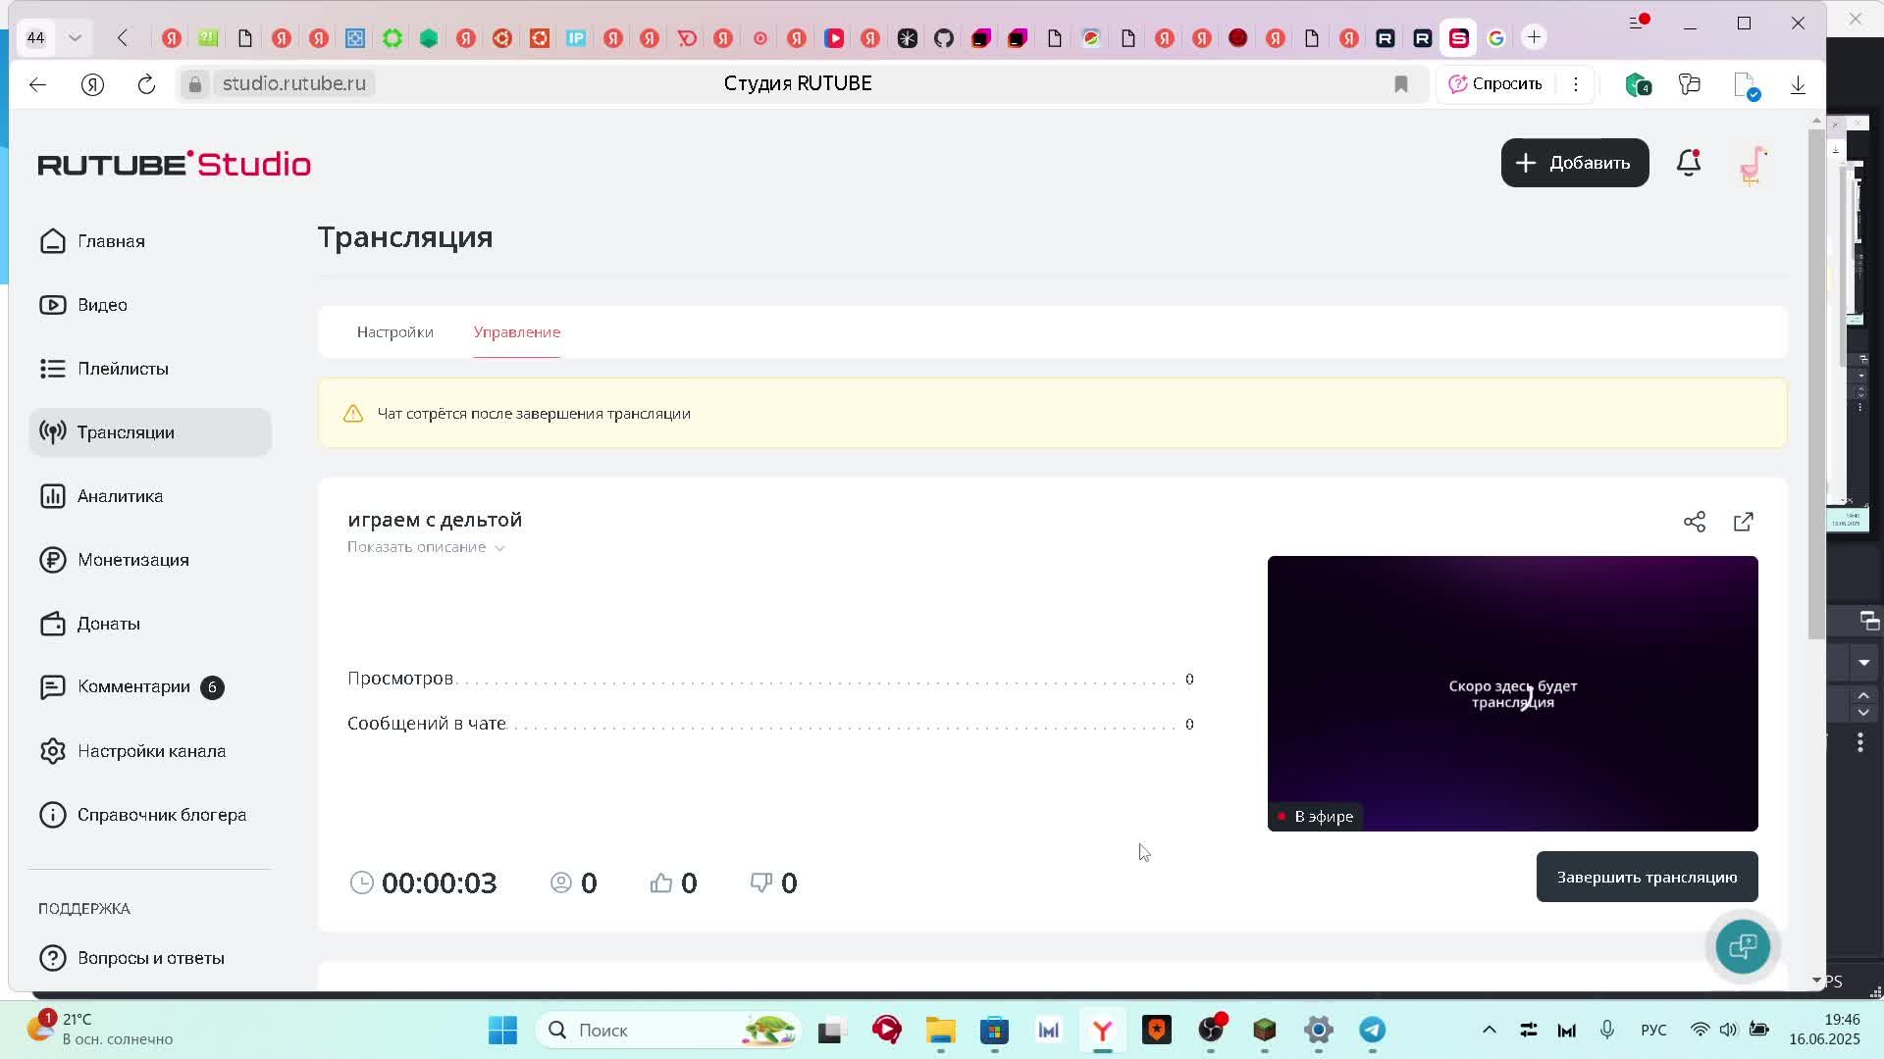Reload the page
The height and width of the screenshot is (1059, 1884).
[x=146, y=84]
